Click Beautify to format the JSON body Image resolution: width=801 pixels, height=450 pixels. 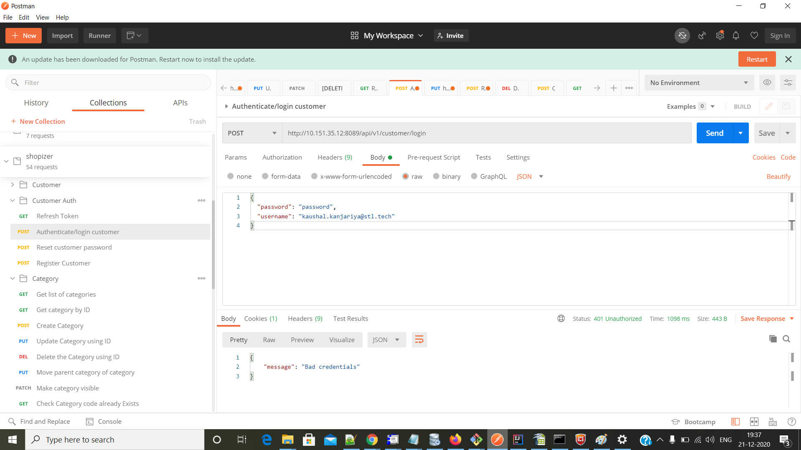(x=778, y=176)
